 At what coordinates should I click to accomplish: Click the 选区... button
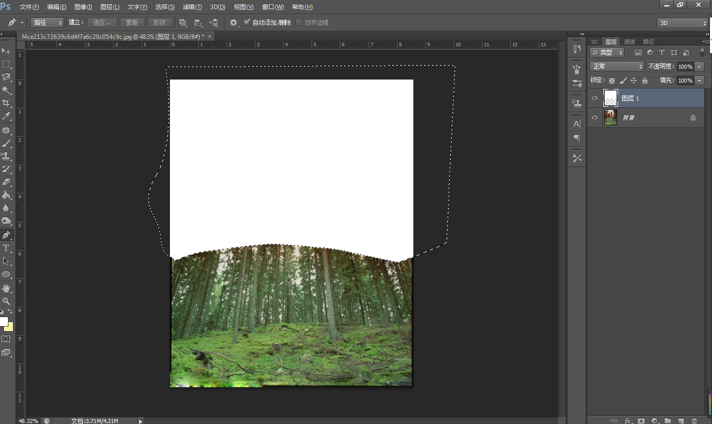point(102,22)
